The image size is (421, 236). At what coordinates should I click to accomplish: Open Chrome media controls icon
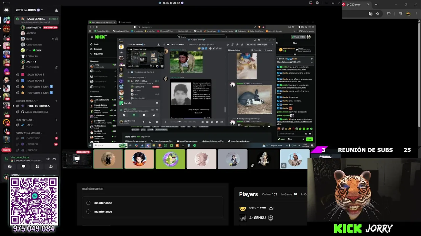pyautogui.click(x=400, y=14)
